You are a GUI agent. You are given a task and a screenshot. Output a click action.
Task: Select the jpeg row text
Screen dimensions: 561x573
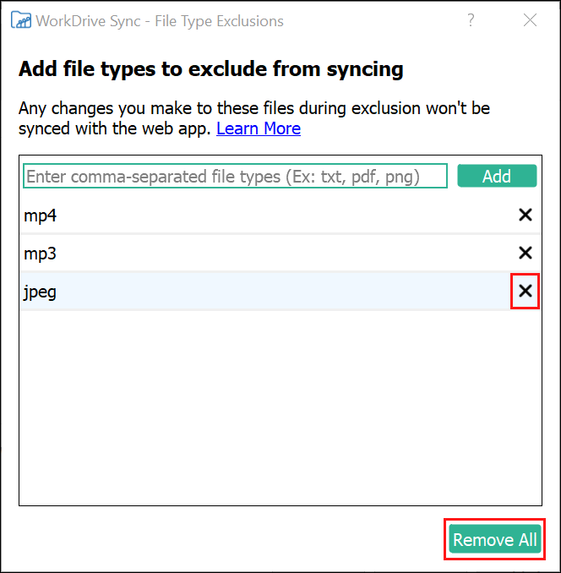(41, 292)
